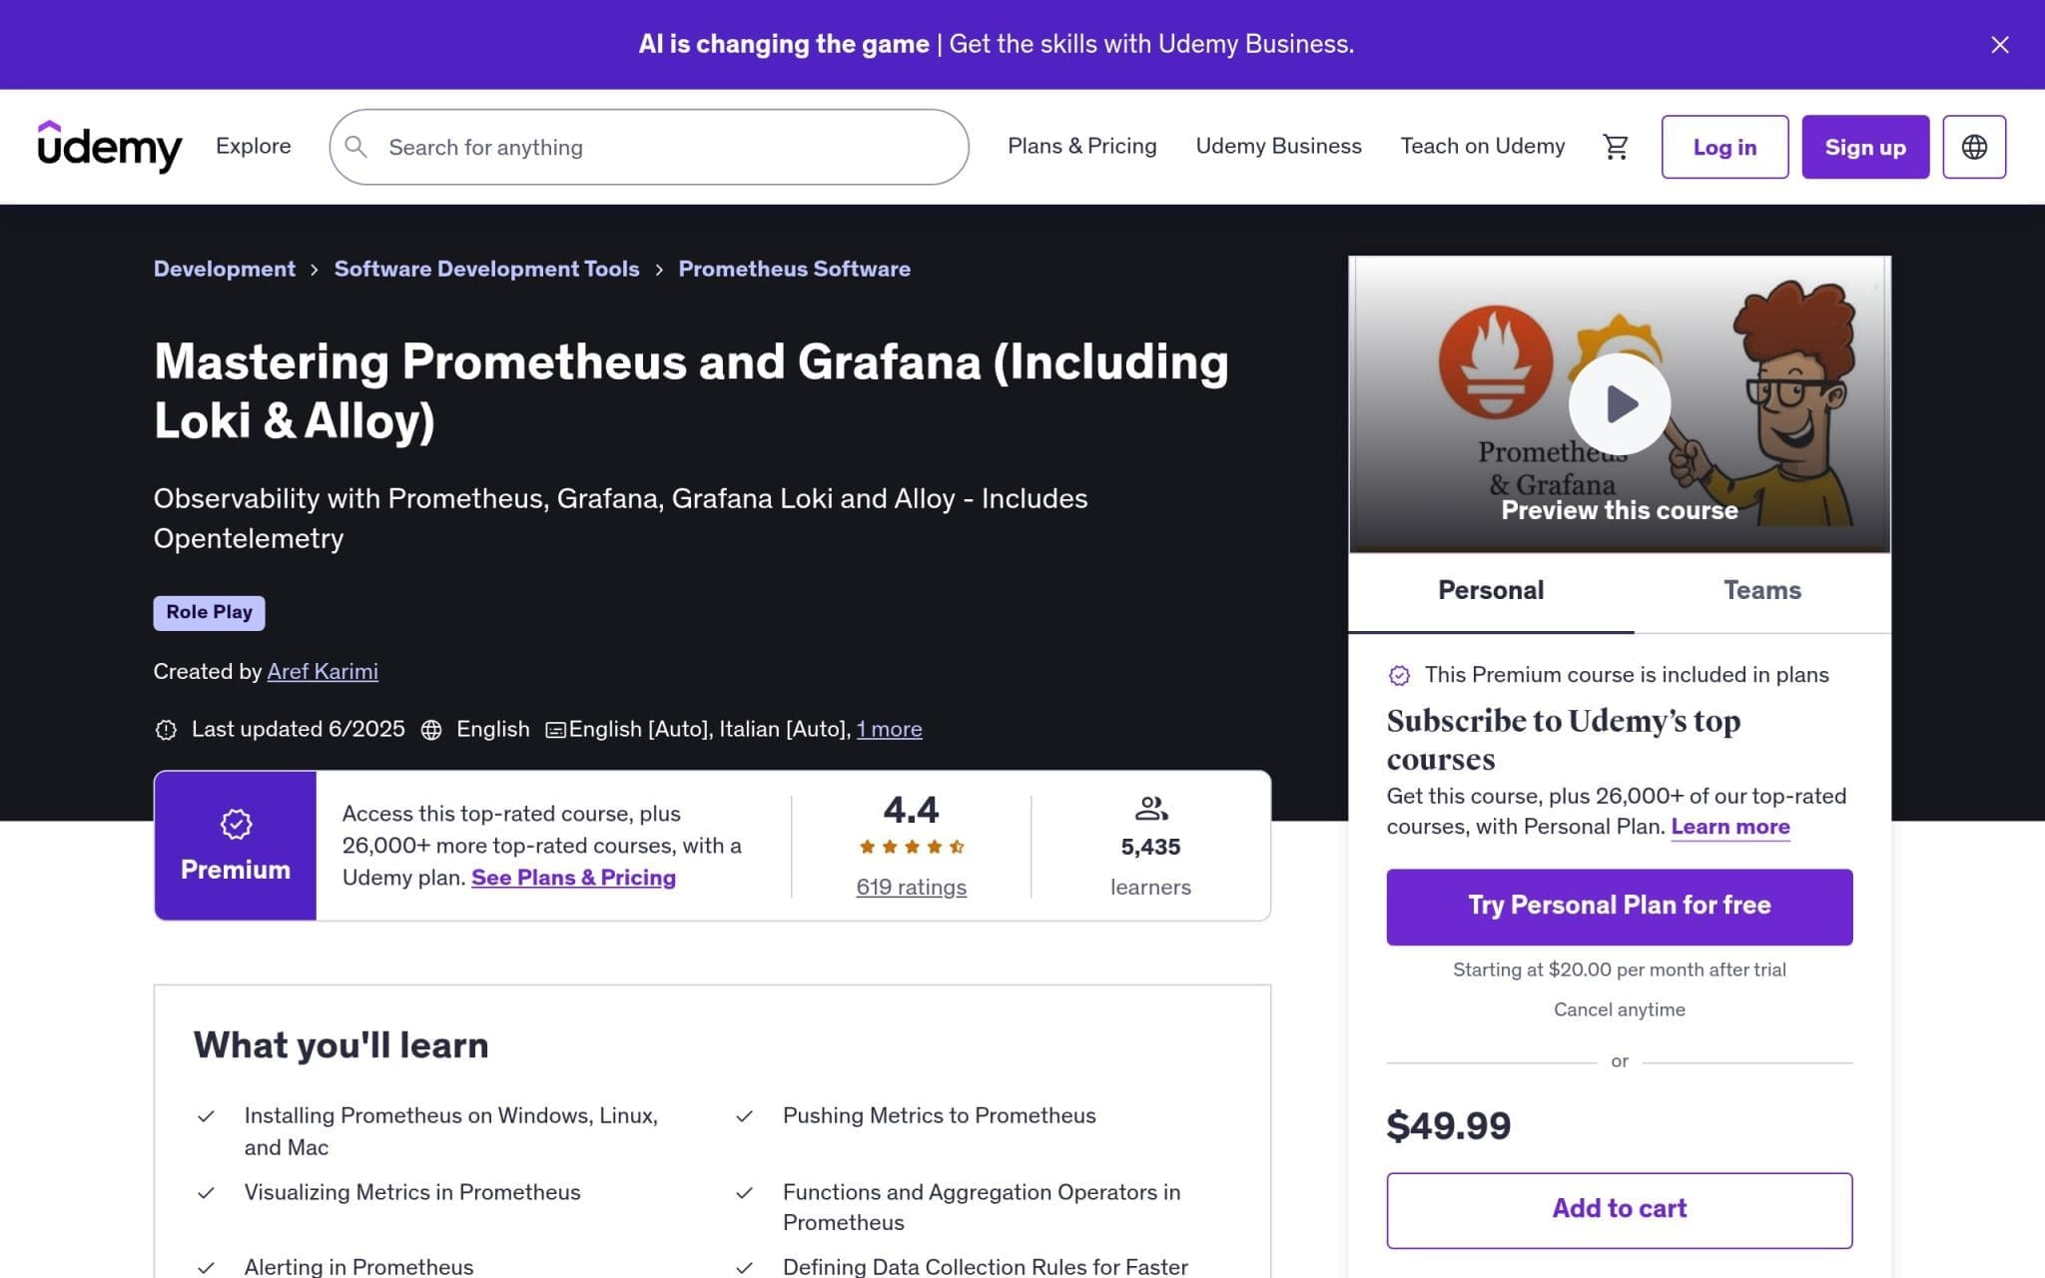Click the See Plans & Pricing link

point(574,877)
